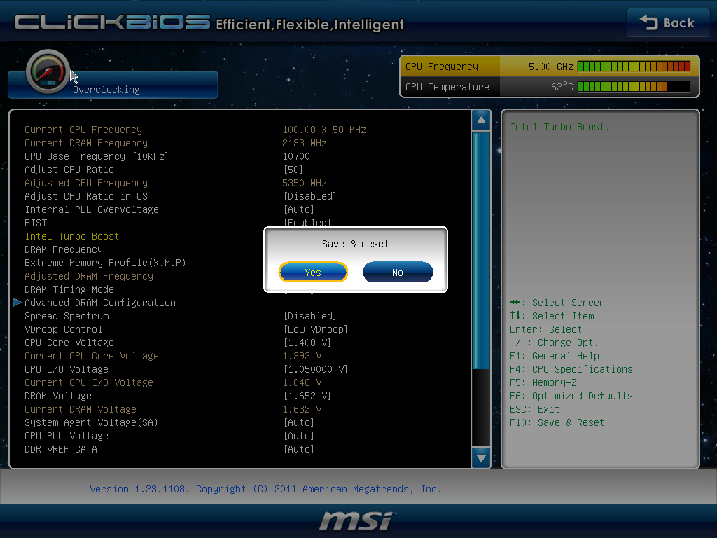Open VDroop Control [Low VDroop] option
Image resolution: width=717 pixels, height=538 pixels.
point(316,329)
